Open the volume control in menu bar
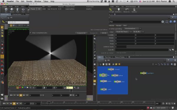The image size is (177, 110). 127,1
